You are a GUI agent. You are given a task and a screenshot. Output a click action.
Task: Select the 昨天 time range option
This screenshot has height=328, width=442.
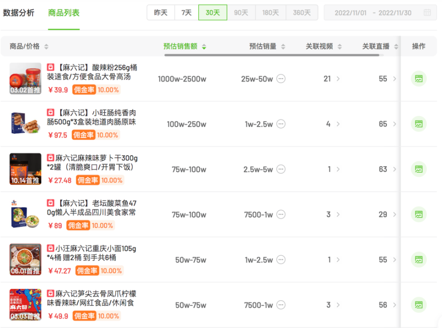pyautogui.click(x=161, y=13)
